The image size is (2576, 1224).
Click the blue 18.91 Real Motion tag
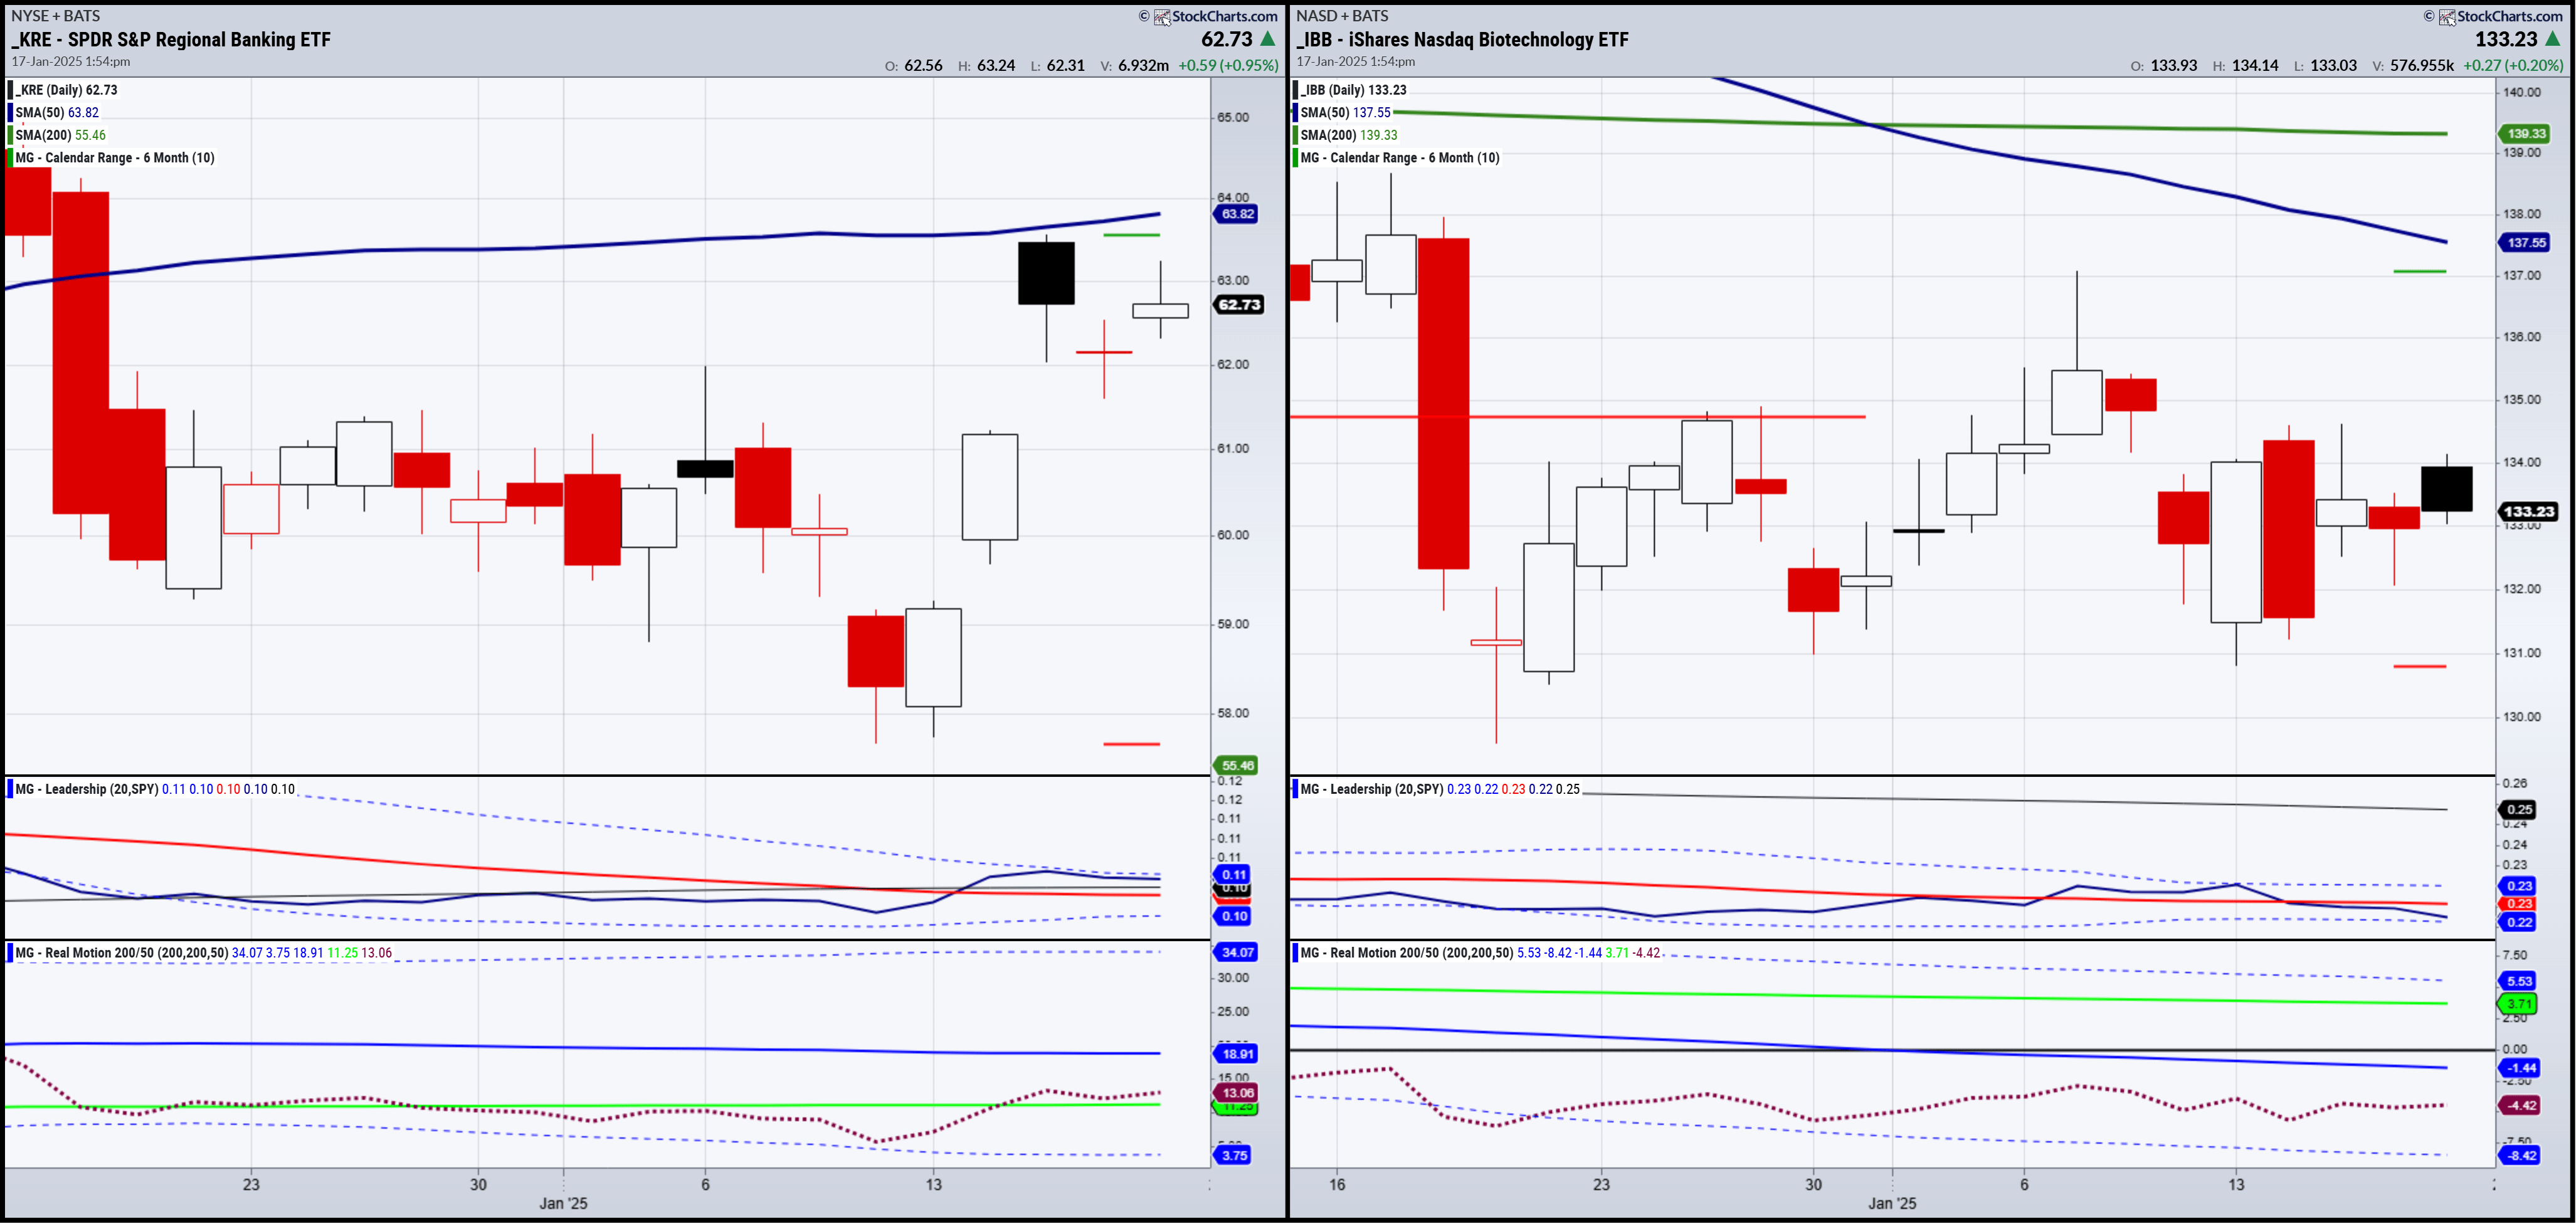coord(1236,1055)
